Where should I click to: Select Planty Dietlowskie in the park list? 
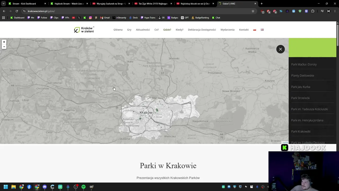pos(302,76)
